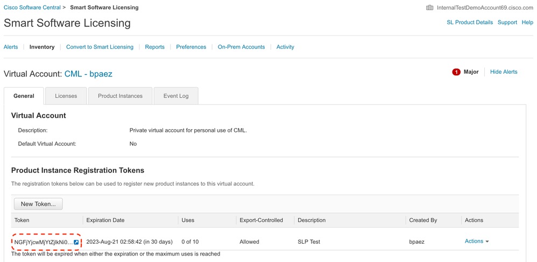Open Cisco Software Central breadcrumb link
The image size is (537, 262).
pyautogui.click(x=32, y=8)
